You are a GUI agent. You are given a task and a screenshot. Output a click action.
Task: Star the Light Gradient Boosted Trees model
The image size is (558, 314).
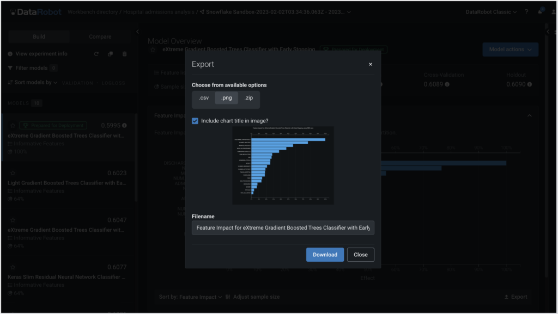tap(13, 173)
